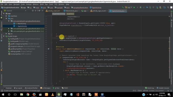Select SignInActivity in project tree
The image size is (173, 97).
tap(22, 26)
